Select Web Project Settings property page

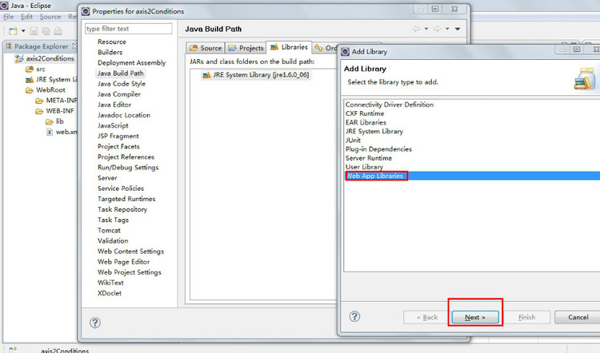(x=130, y=272)
